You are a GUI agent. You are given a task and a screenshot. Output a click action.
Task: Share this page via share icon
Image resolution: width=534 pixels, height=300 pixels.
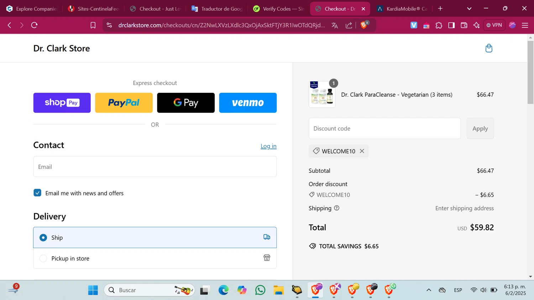pos(349,25)
